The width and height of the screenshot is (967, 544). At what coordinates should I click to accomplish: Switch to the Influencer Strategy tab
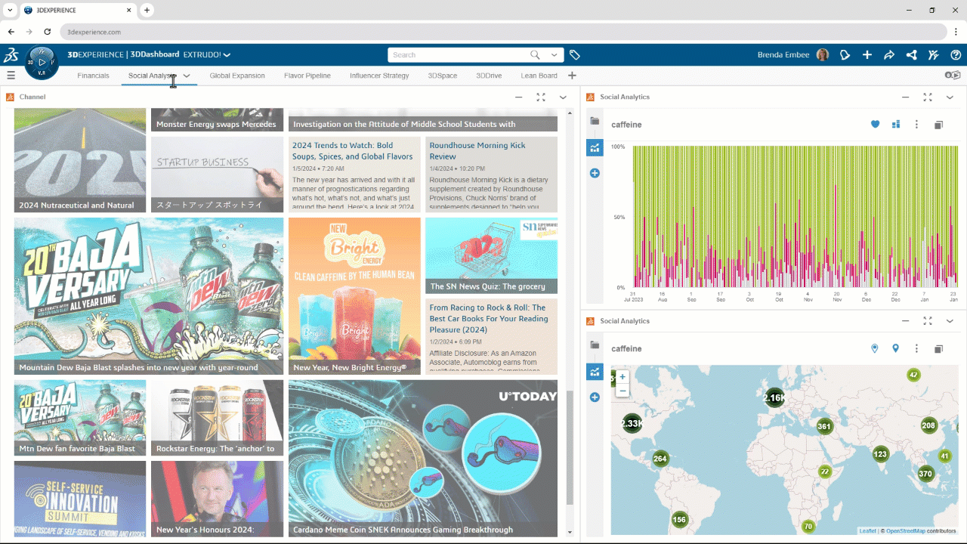tap(379, 76)
